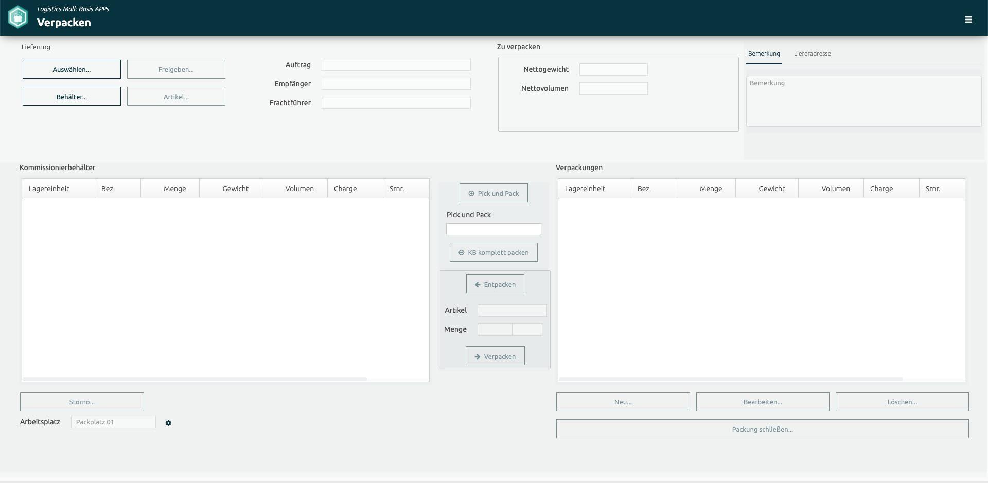
Task: Click the Artikel... button
Action: (x=176, y=97)
